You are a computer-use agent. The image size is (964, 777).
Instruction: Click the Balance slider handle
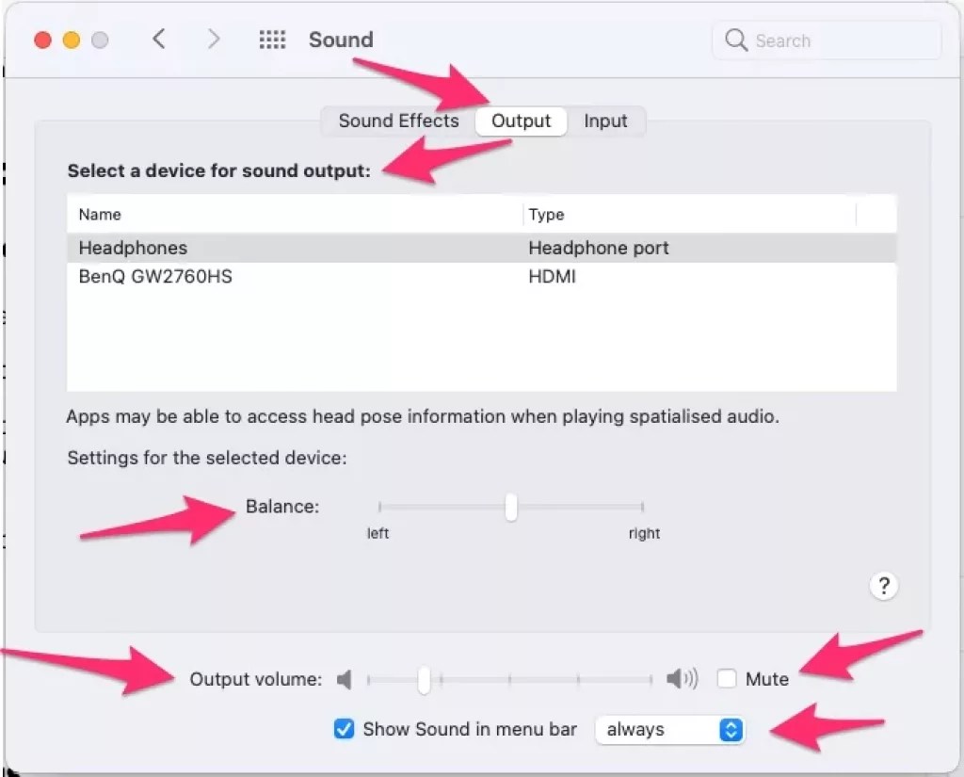510,507
